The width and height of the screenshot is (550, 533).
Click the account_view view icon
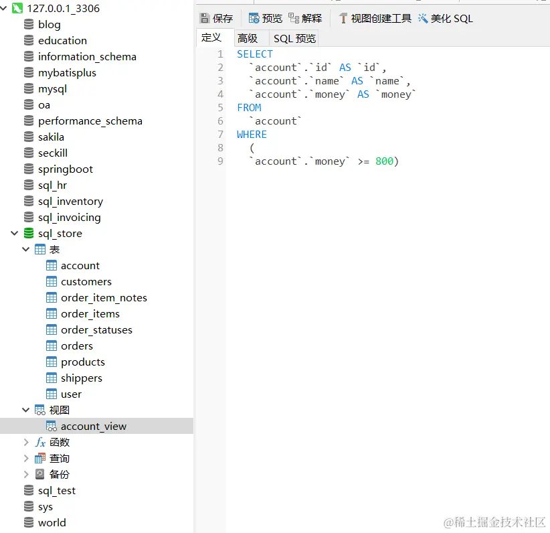52,426
